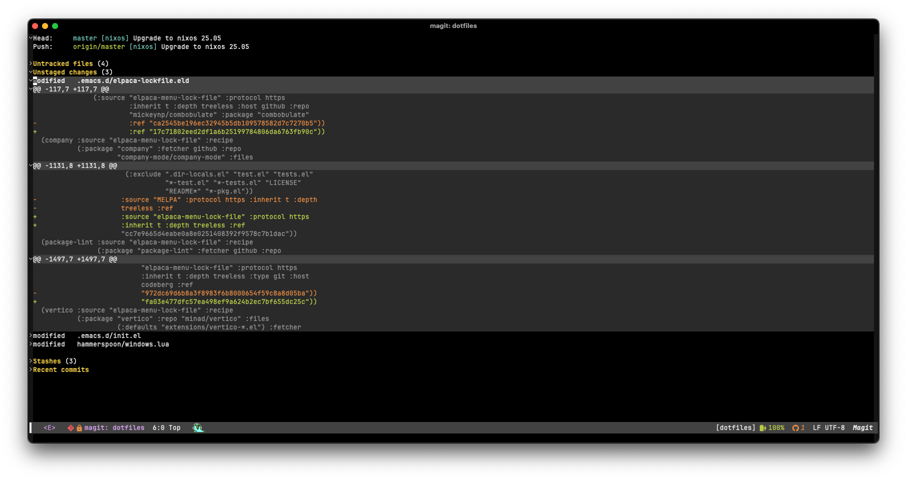Click the origin/master push branch link
The height and width of the screenshot is (480, 907).
(x=99, y=47)
